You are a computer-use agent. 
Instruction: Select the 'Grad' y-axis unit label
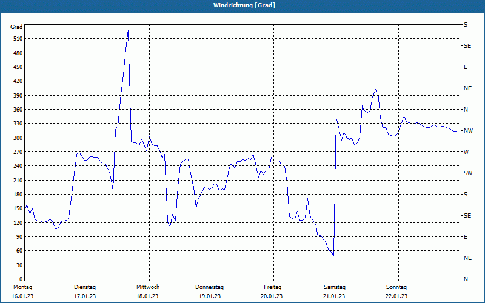point(16,27)
